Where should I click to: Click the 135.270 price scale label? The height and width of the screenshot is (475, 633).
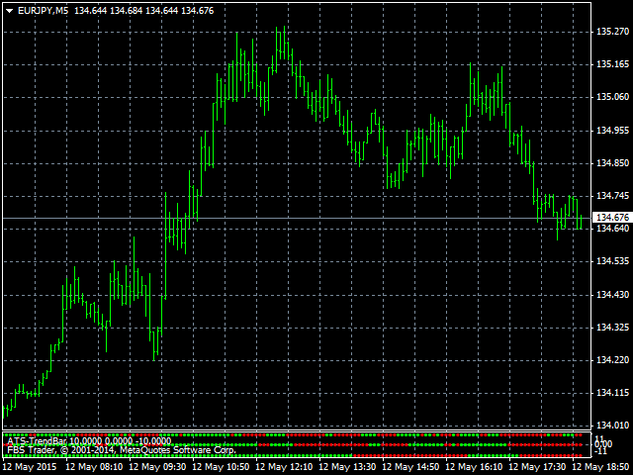coord(612,32)
